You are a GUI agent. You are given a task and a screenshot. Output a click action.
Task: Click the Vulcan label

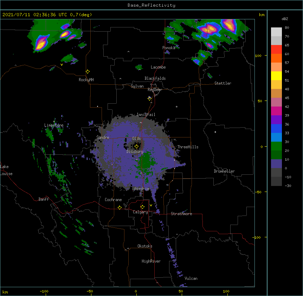tap(191, 278)
